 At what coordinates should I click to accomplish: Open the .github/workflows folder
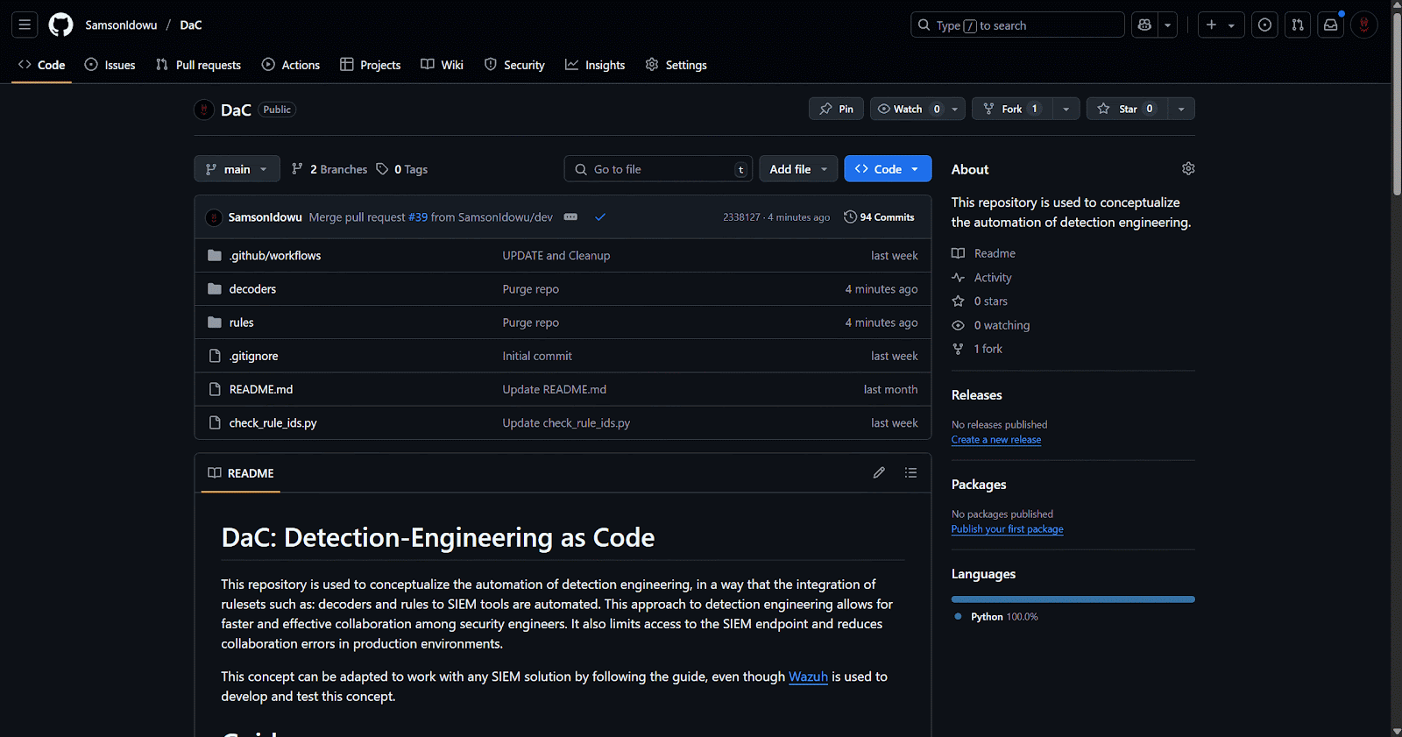[x=275, y=256]
